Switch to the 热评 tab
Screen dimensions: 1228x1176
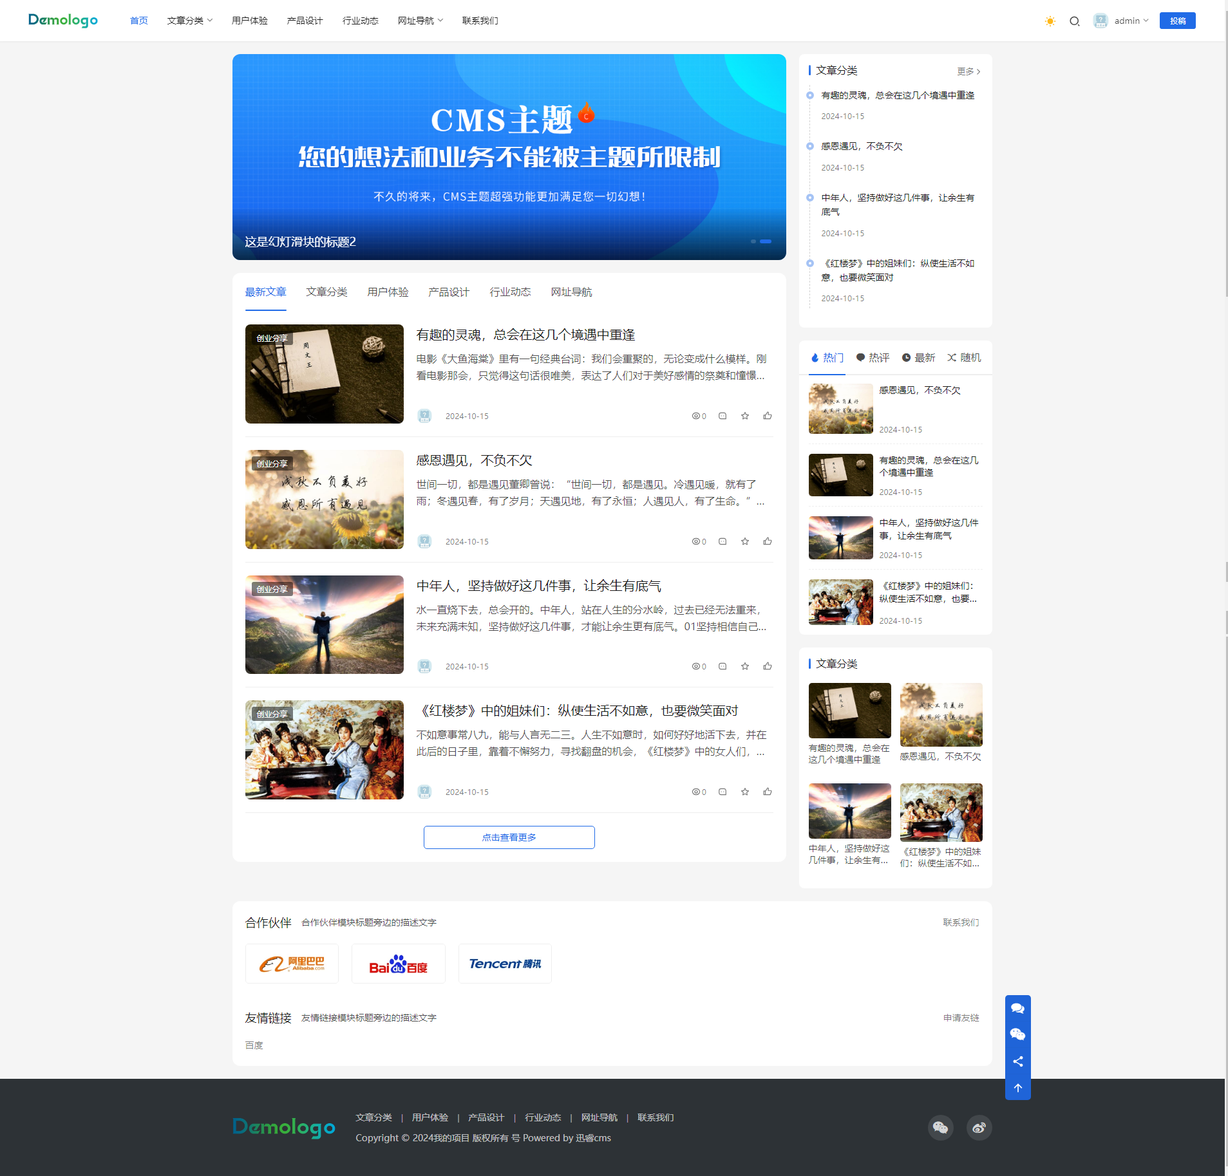pos(873,357)
